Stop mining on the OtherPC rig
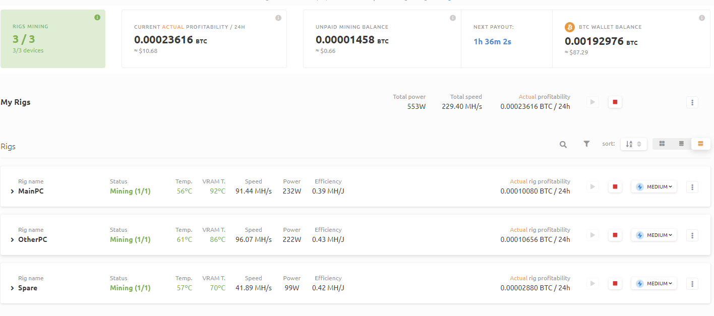The image size is (714, 316). coord(615,235)
